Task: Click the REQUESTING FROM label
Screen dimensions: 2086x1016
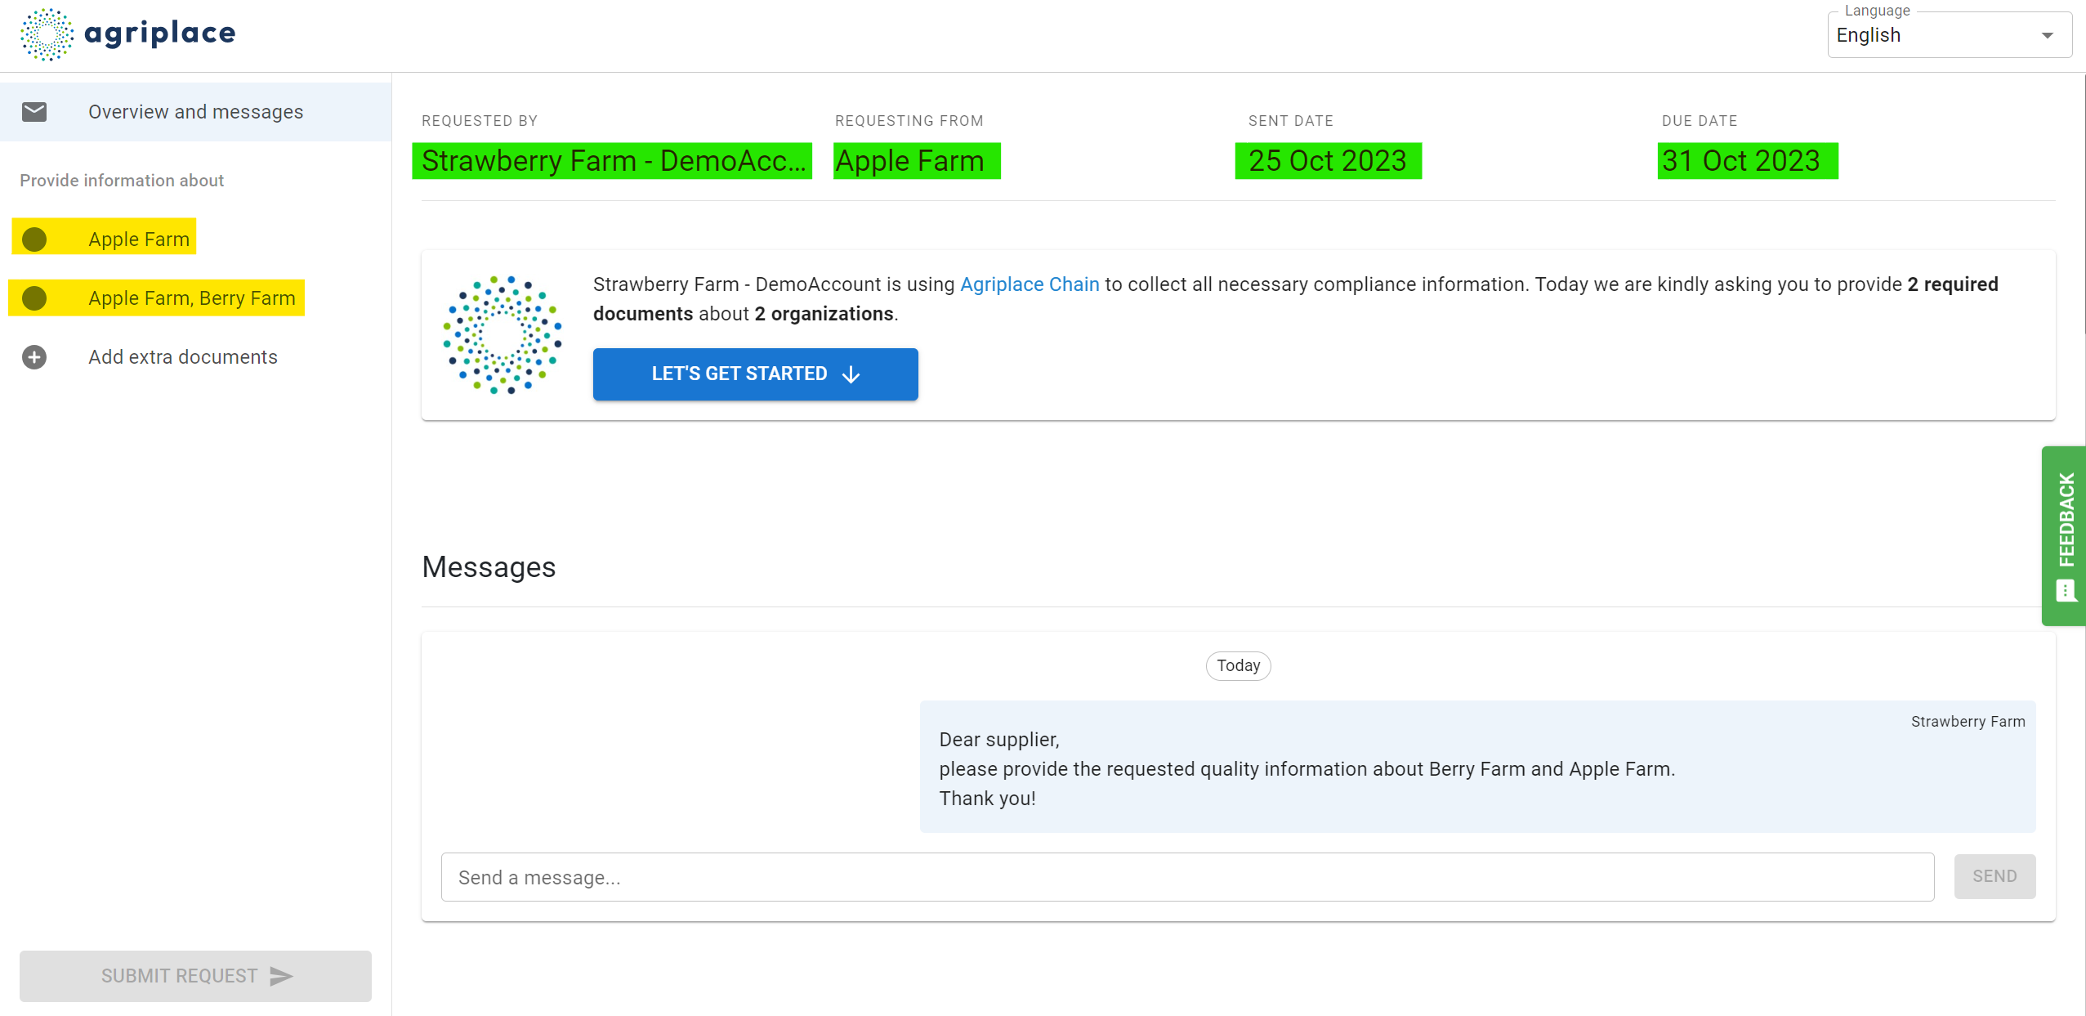Action: (x=909, y=121)
